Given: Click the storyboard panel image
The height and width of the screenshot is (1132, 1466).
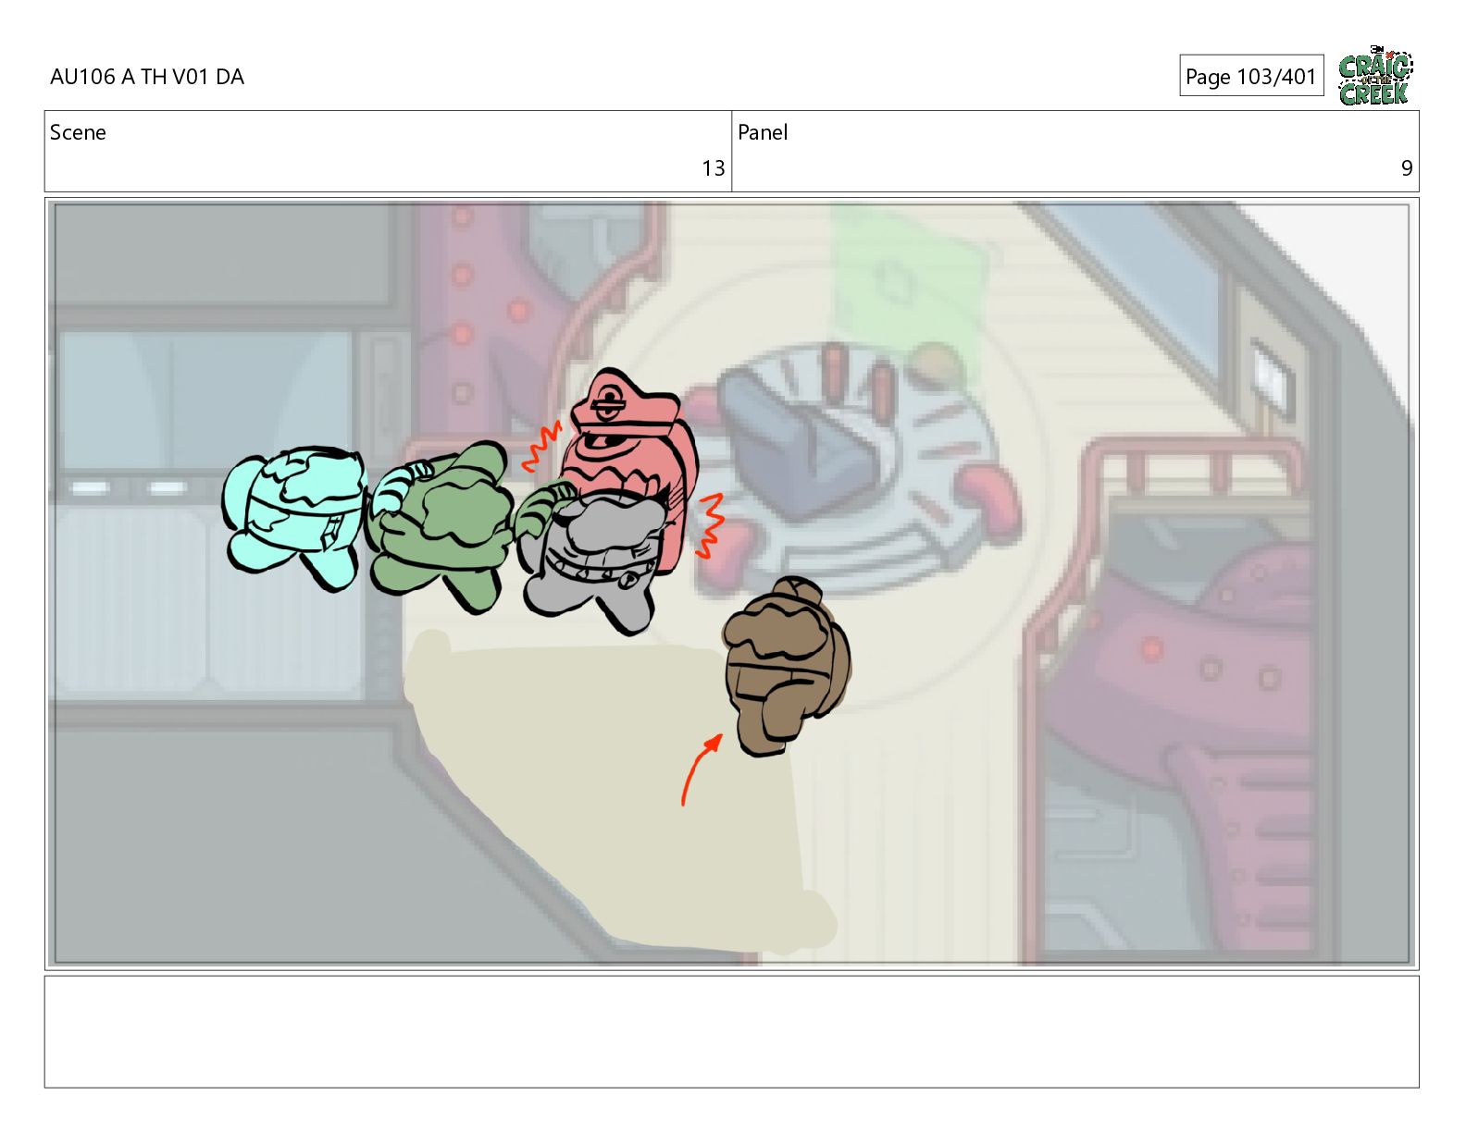Looking at the screenshot, I should pos(731,584).
